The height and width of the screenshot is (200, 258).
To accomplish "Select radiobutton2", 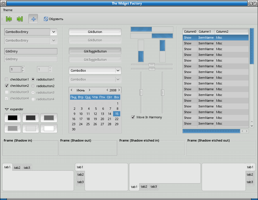I will pyautogui.click(x=33, y=86).
